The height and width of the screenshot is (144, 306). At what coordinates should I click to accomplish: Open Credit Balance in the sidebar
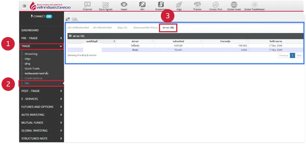click(34, 78)
